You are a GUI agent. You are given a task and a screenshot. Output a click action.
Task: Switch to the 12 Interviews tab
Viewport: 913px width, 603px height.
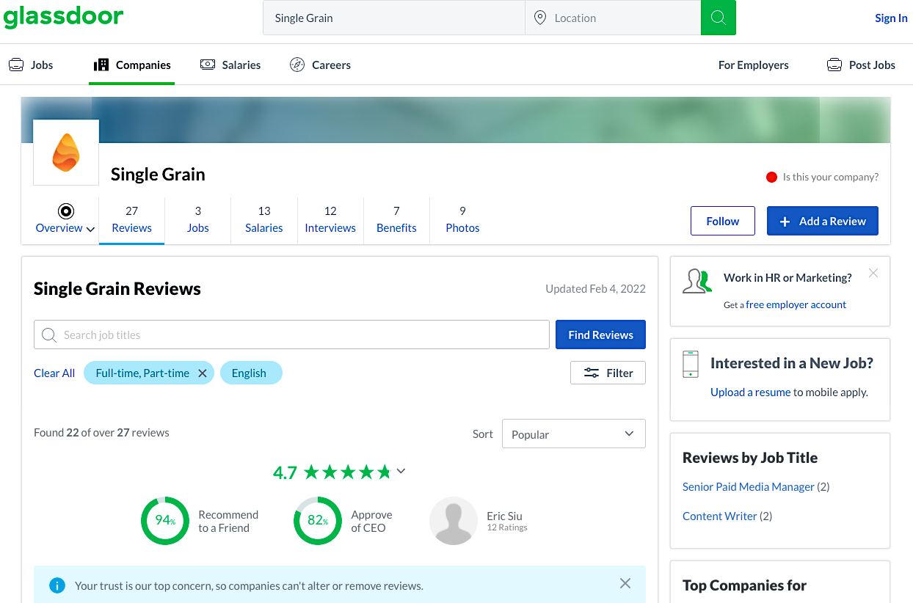330,219
